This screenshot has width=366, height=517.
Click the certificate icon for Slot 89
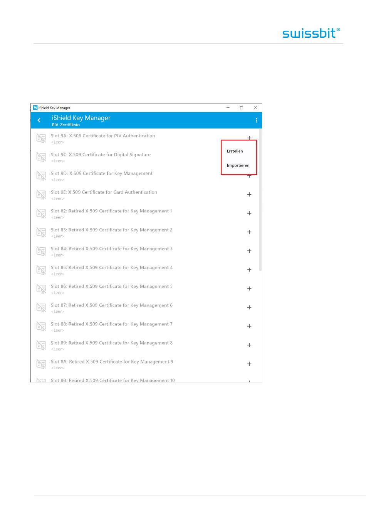pyautogui.click(x=41, y=345)
